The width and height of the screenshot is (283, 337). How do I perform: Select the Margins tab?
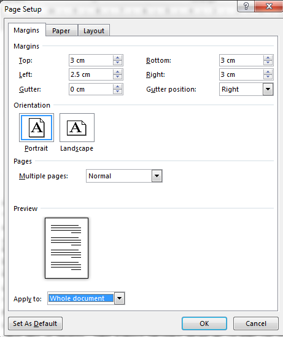click(26, 30)
